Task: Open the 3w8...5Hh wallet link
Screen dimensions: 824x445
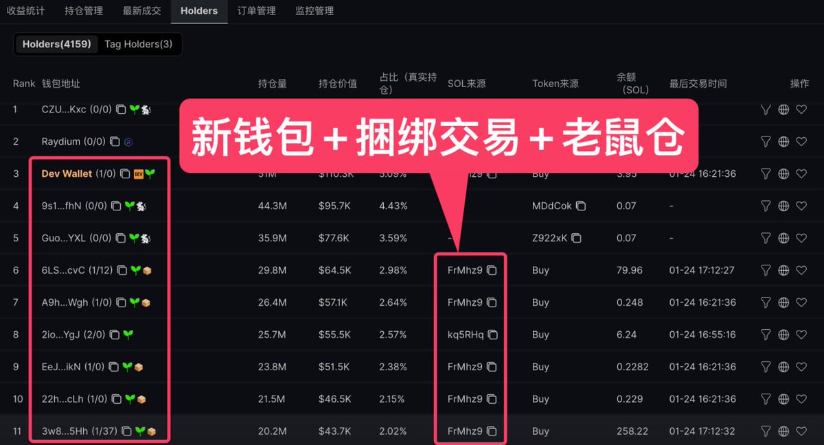Action: pos(64,431)
